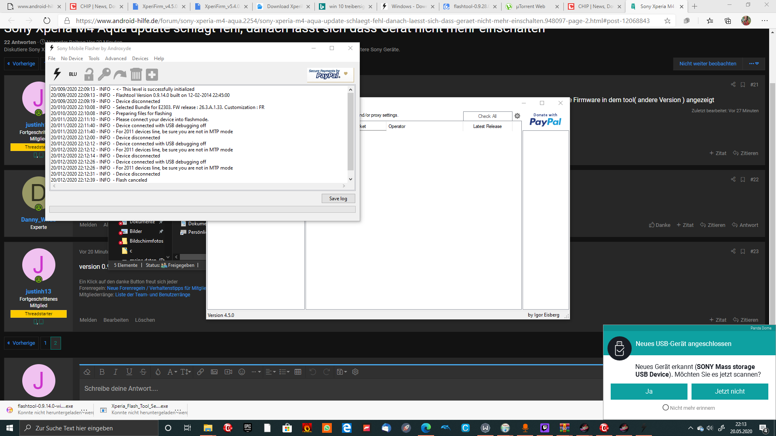Click the insert link icon in editor
776x436 pixels.
pyautogui.click(x=200, y=372)
